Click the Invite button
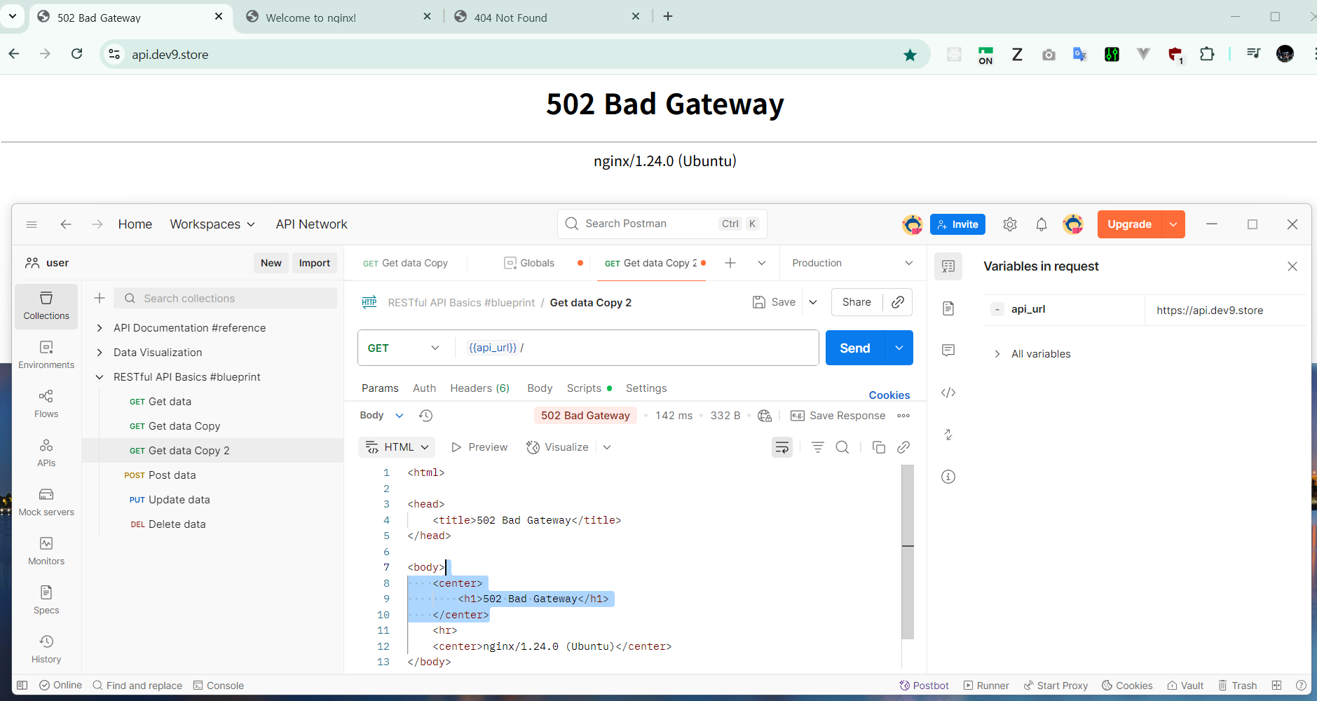The width and height of the screenshot is (1317, 701). point(957,224)
